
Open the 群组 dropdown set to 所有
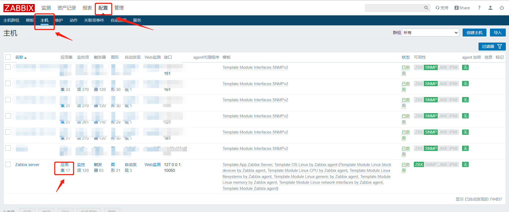pyautogui.click(x=431, y=33)
